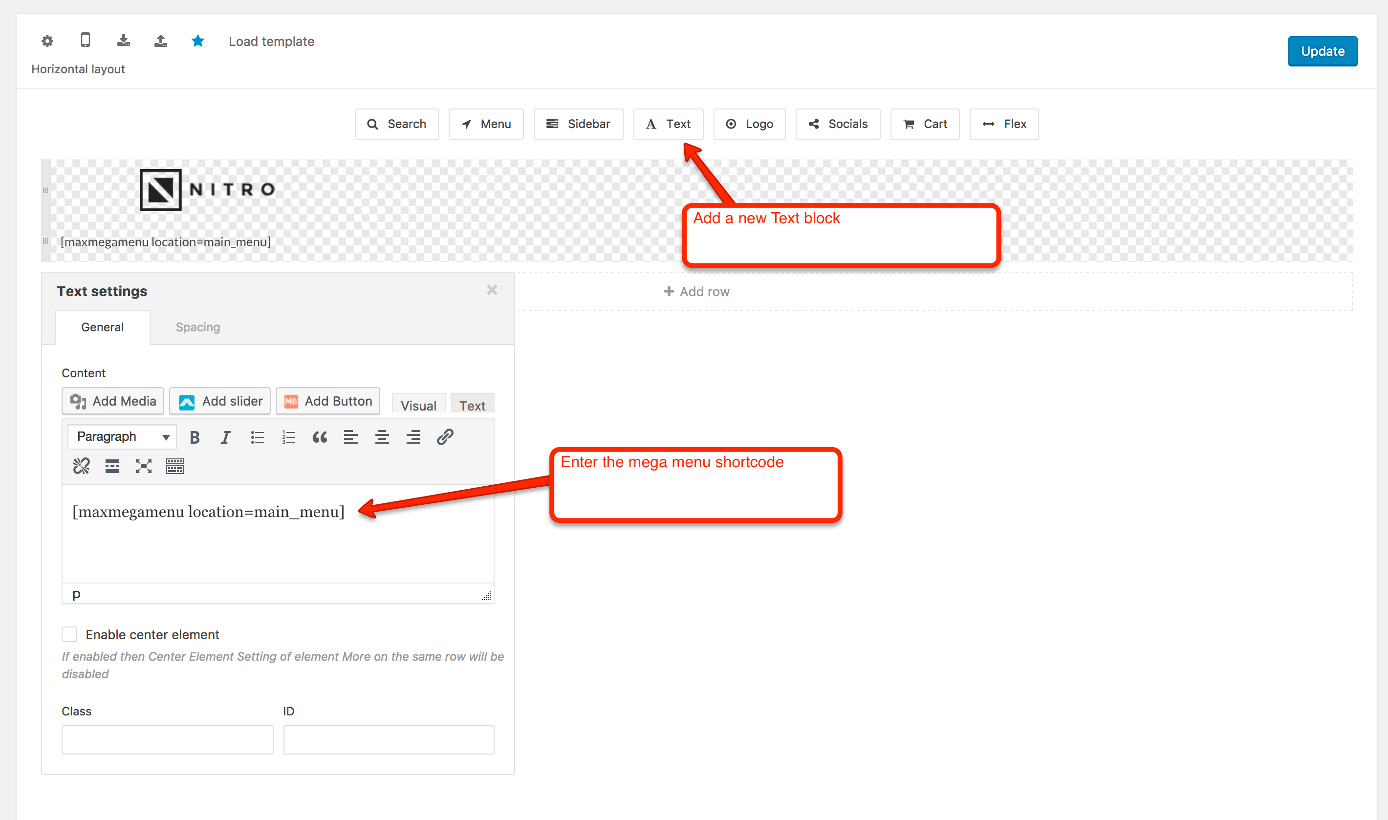Click the blue star icon
Image resolution: width=1388 pixels, height=820 pixels.
198,41
